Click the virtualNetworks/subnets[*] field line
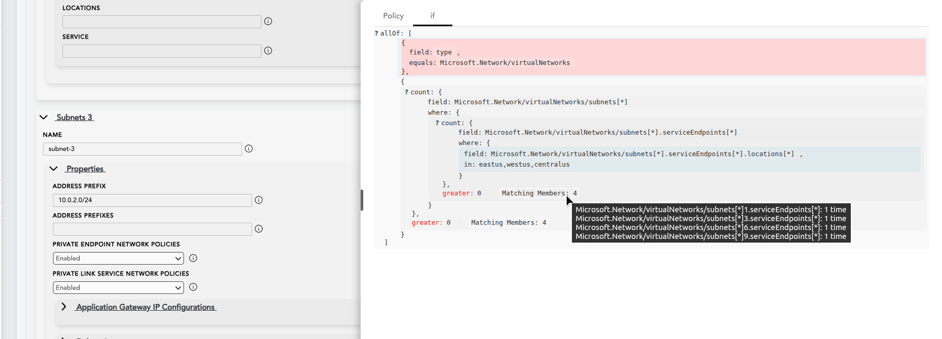 527,102
